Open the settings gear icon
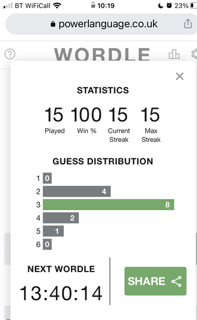The width and height of the screenshot is (197, 320). [x=194, y=54]
